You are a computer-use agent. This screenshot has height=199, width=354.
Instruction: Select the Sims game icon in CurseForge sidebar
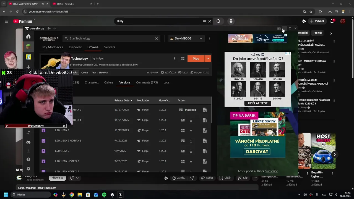point(28,57)
